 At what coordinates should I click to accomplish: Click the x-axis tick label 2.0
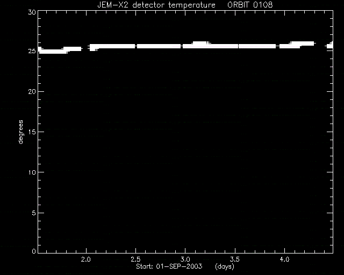86,259
